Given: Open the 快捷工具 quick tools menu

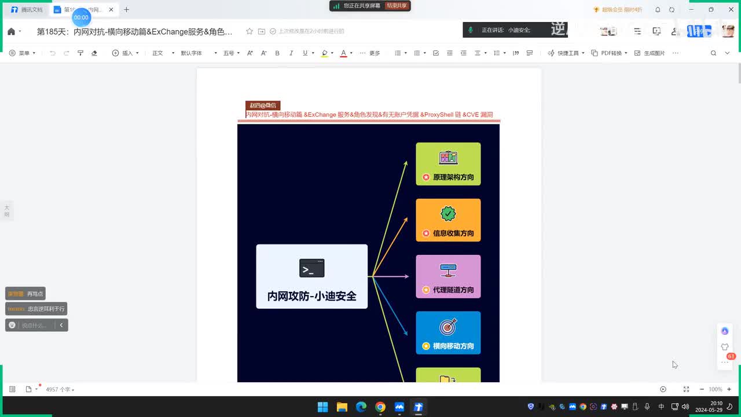Looking at the screenshot, I should [566, 53].
